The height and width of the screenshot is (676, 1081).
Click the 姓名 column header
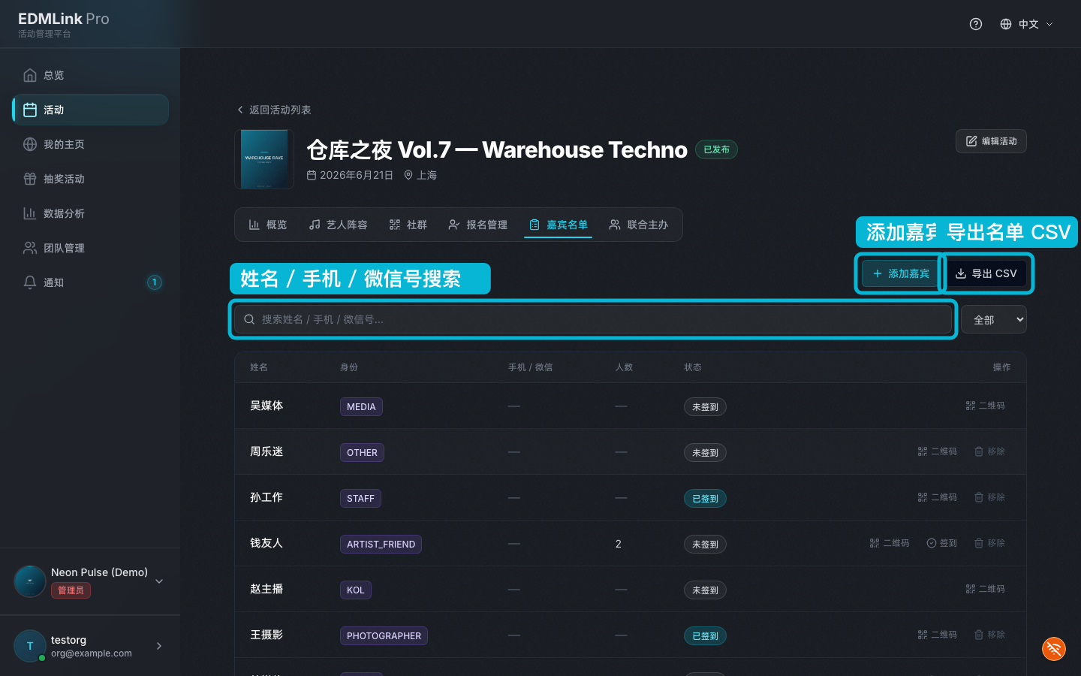(259, 367)
